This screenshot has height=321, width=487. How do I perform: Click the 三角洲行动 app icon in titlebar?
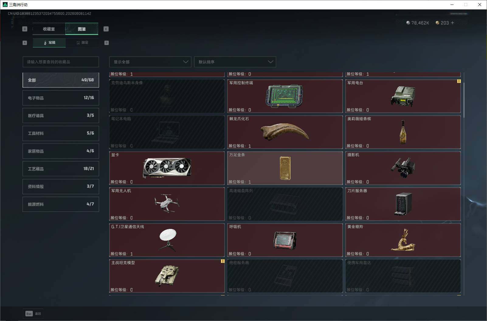(5, 5)
